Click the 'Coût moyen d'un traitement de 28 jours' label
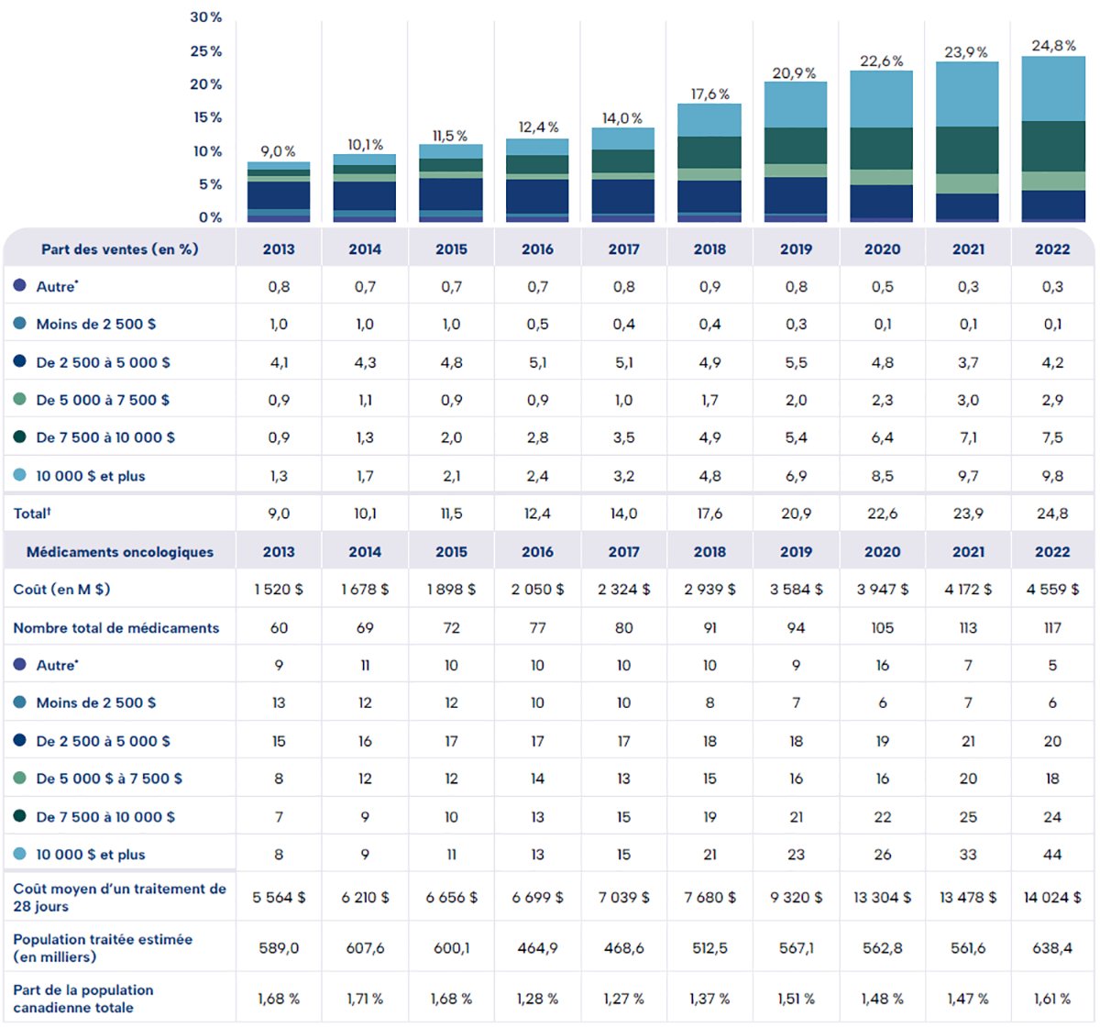Screen dimensions: 1100x1028 click(119, 897)
